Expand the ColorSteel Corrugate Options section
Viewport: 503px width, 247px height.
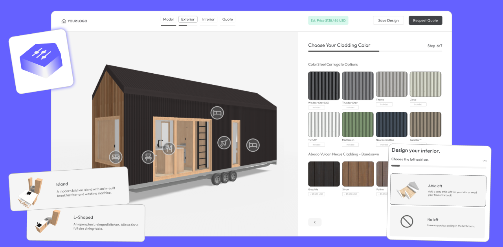point(333,64)
